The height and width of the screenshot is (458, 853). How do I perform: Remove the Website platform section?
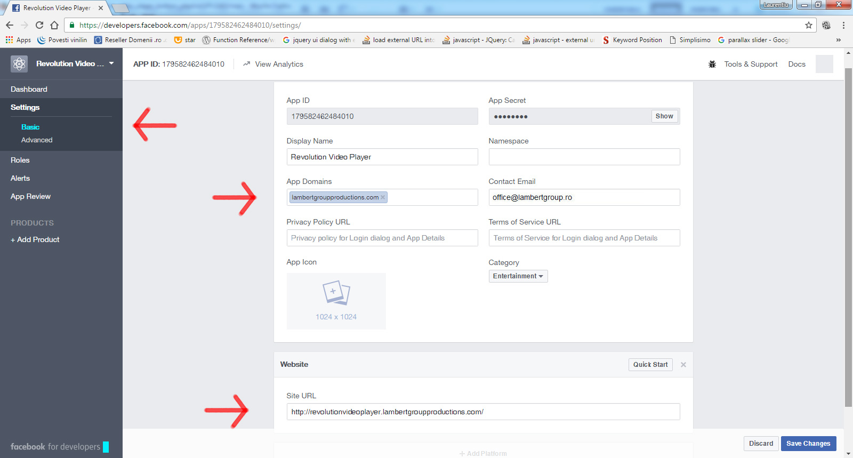[x=683, y=365]
